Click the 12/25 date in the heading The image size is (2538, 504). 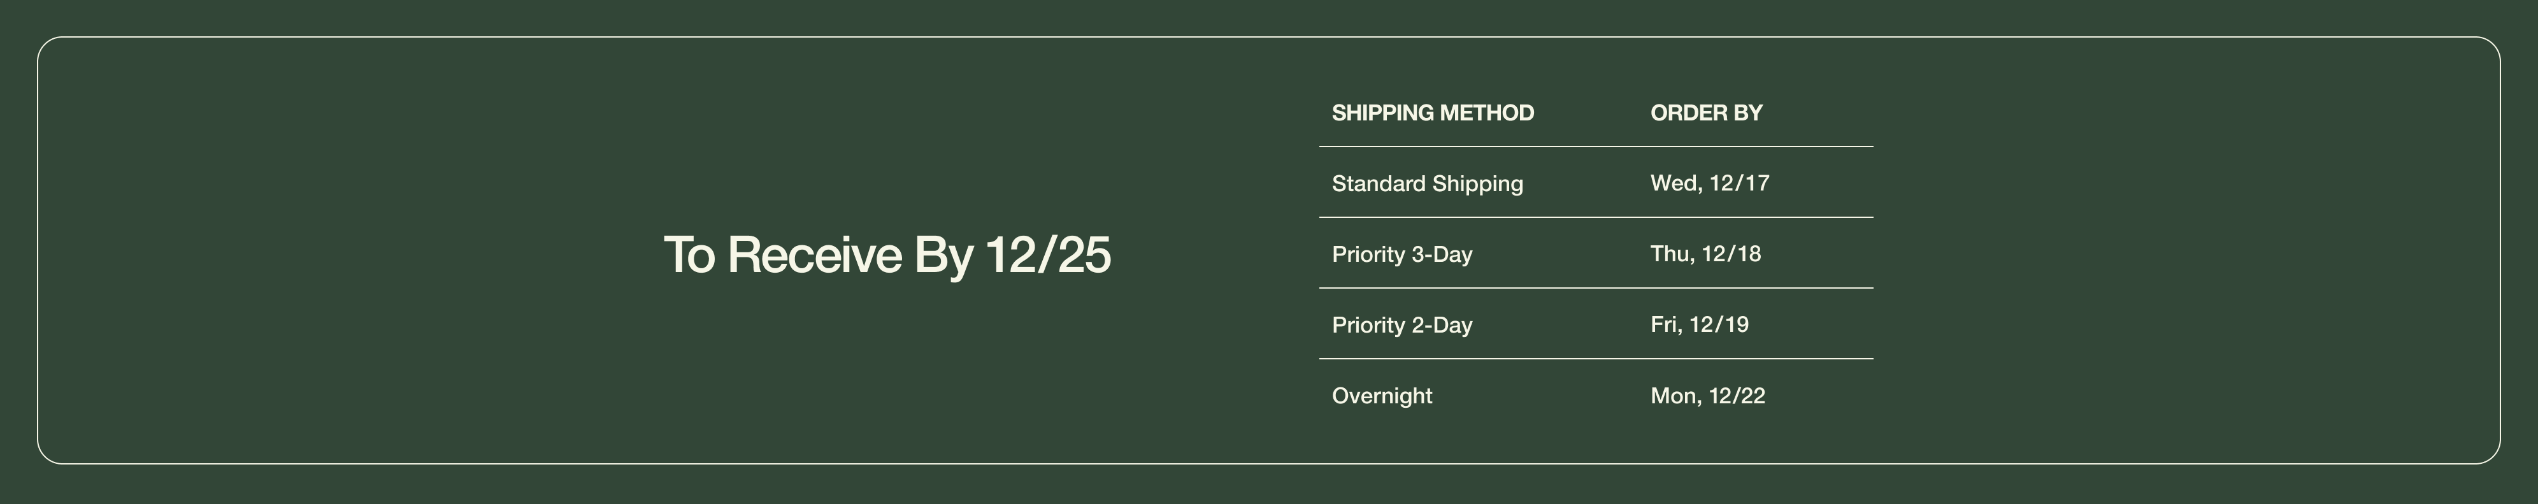pos(1047,254)
